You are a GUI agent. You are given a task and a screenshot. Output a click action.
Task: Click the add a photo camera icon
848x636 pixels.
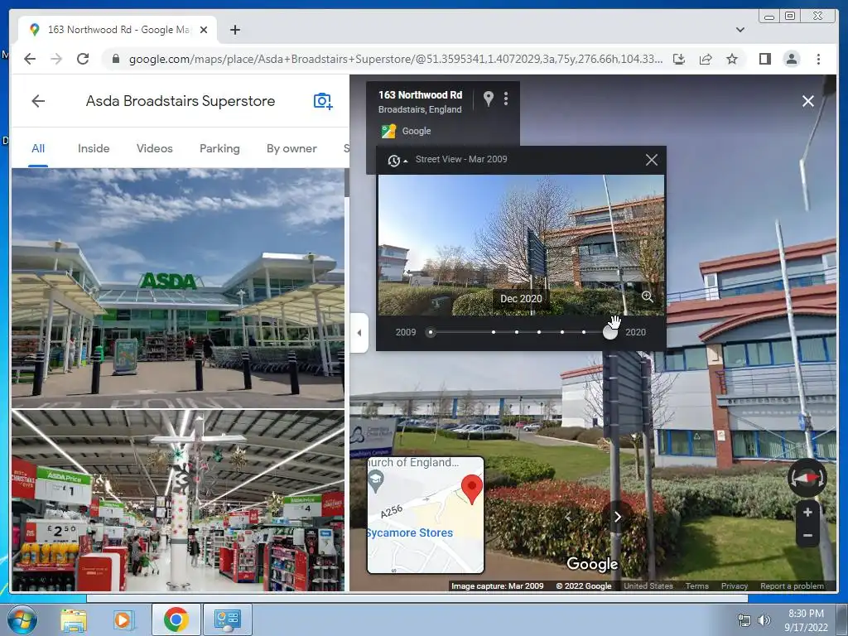pyautogui.click(x=323, y=100)
